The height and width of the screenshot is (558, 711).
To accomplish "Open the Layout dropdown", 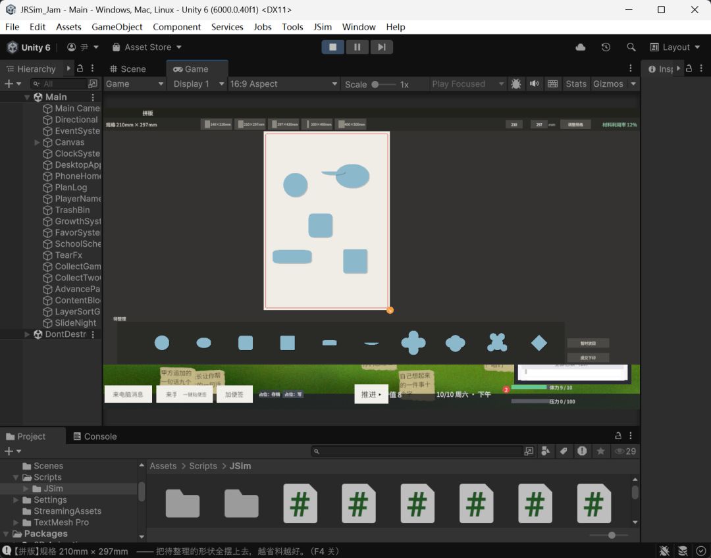I will (x=675, y=47).
